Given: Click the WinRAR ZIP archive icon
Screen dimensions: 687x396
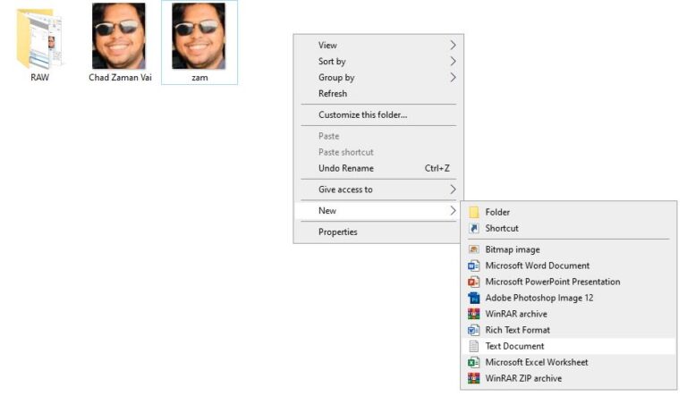Looking at the screenshot, I should pos(473,378).
